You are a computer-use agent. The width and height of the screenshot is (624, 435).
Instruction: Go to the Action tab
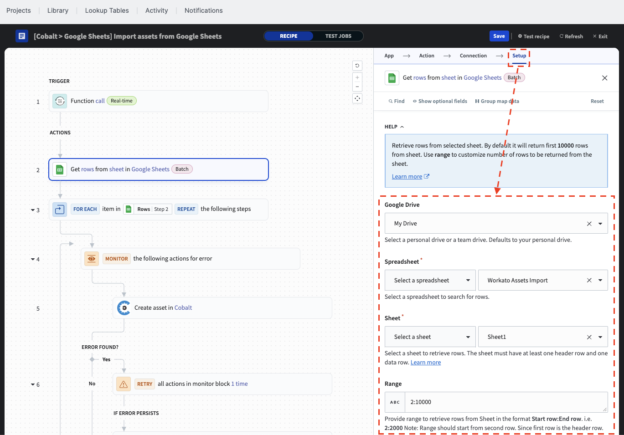pyautogui.click(x=427, y=56)
